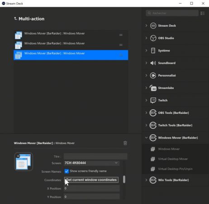Expand Système category
The image size is (209, 204).
pos(146,50)
